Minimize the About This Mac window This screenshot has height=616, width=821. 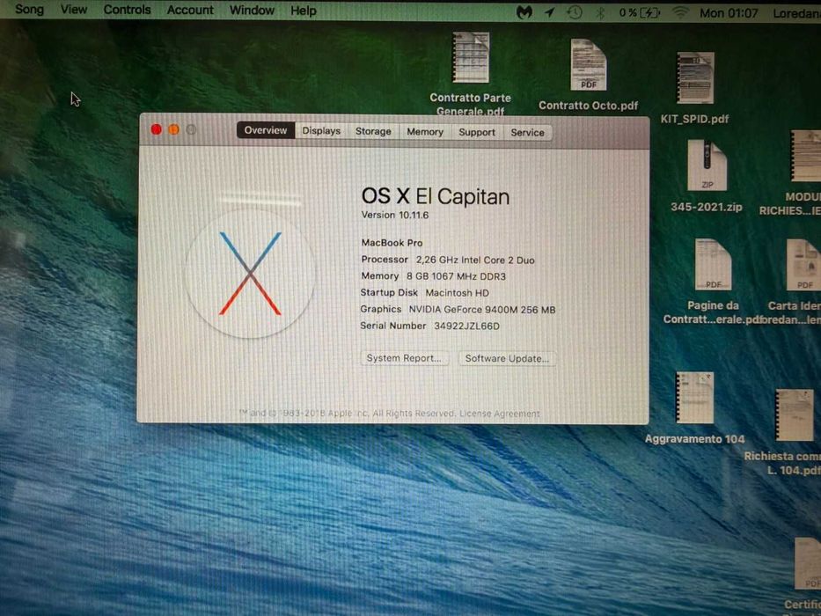pos(174,129)
